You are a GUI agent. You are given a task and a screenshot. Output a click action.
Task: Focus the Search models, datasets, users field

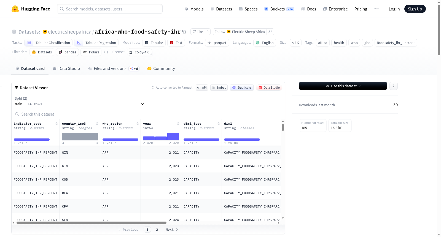click(110, 9)
